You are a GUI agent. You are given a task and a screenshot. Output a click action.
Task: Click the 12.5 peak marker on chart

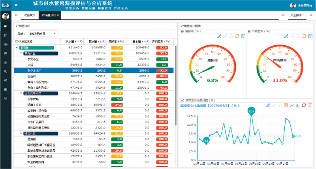click(x=250, y=111)
